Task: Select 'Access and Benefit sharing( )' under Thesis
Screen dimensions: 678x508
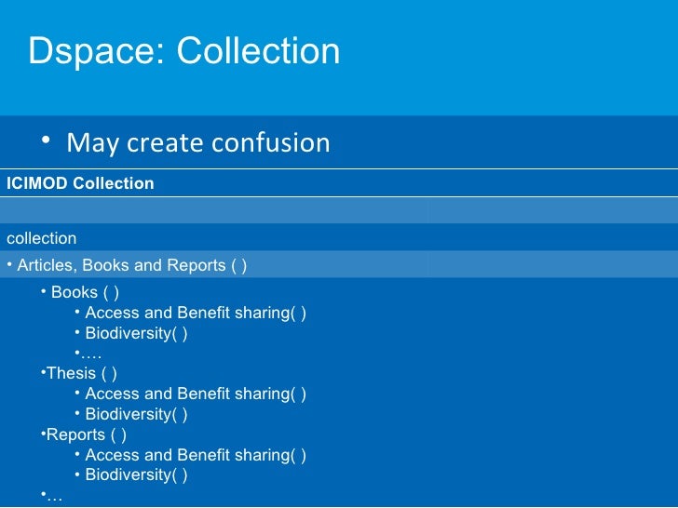Action: tap(196, 394)
